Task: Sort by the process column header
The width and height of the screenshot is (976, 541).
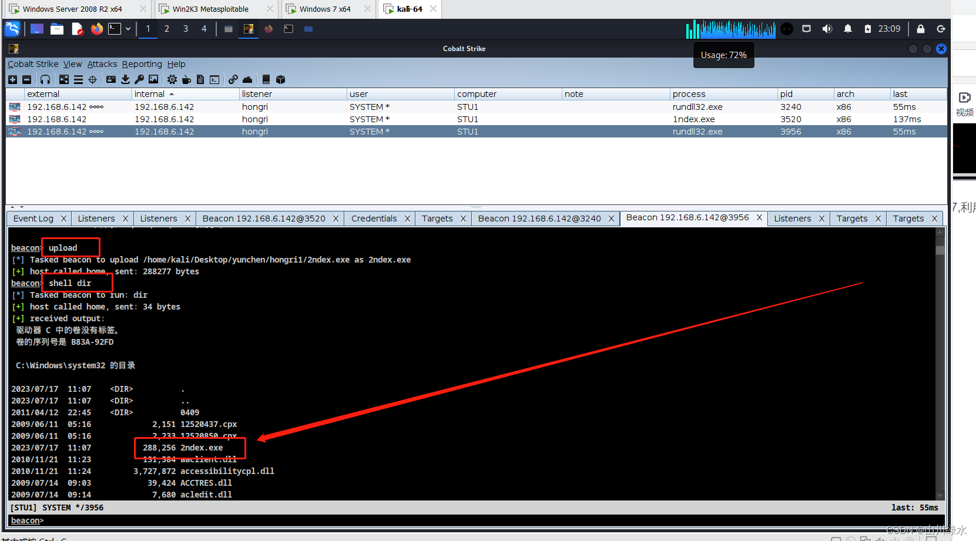Action: pyautogui.click(x=723, y=94)
